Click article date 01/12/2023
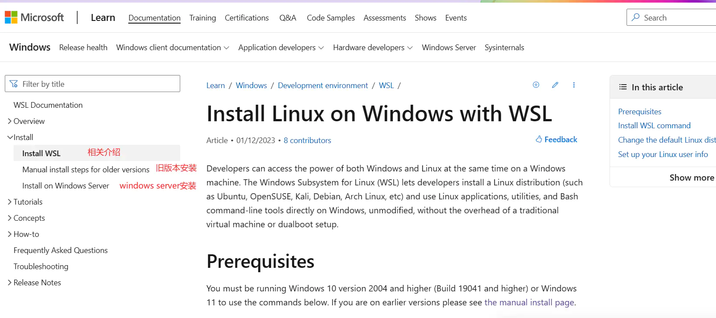The image size is (716, 318). pyautogui.click(x=256, y=140)
